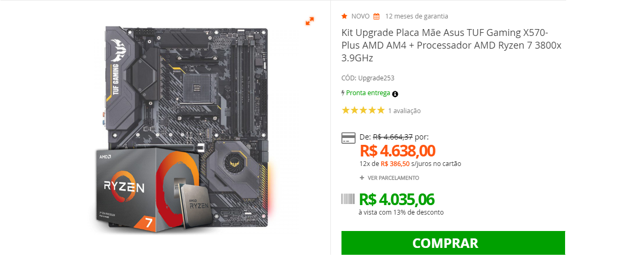
Task: Click the green R$ 4.035,06 cash price
Action: [x=397, y=199]
